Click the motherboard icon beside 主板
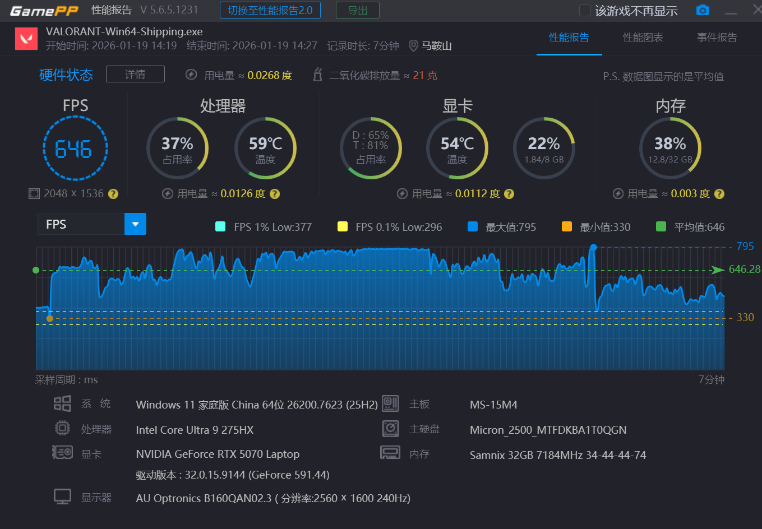 390,403
